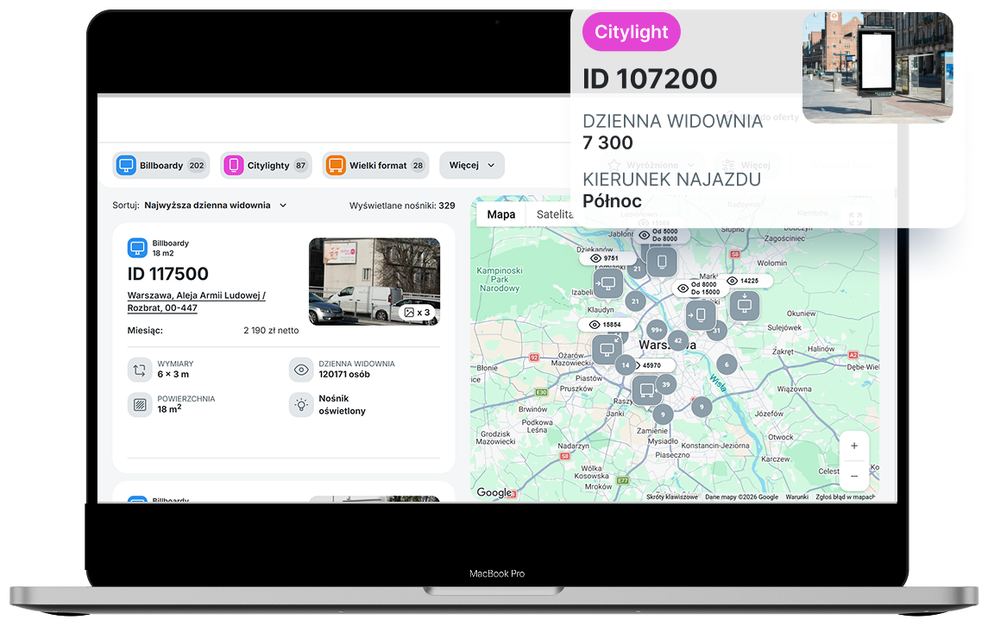The width and height of the screenshot is (988, 620).
Task: Open the ID 117500 billboard photo thumbnail
Action: pos(374,282)
